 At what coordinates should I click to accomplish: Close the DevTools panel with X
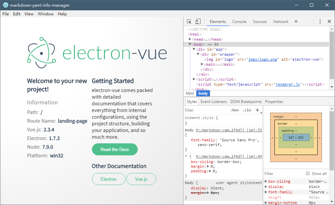pos(329,22)
